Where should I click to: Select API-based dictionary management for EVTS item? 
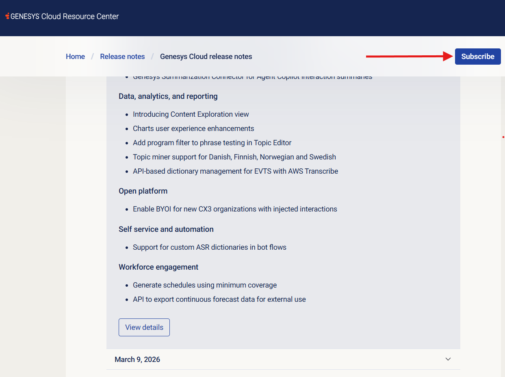[236, 171]
